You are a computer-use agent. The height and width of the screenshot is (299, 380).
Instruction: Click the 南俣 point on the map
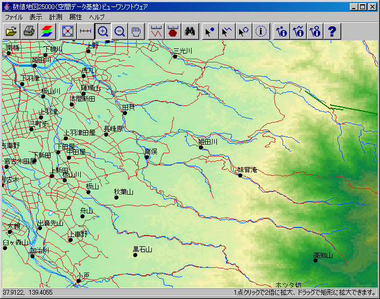click(147, 157)
